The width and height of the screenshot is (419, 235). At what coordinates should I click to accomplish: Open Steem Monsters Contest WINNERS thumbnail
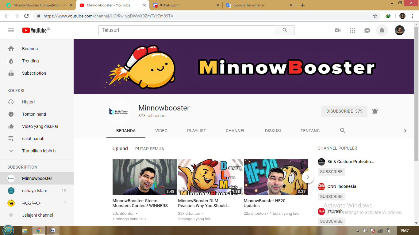(145, 177)
